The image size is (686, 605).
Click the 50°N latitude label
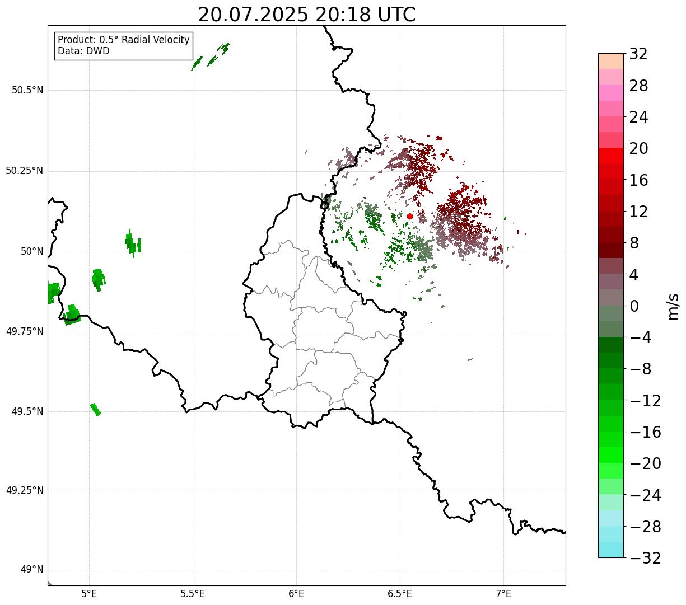click(x=32, y=251)
